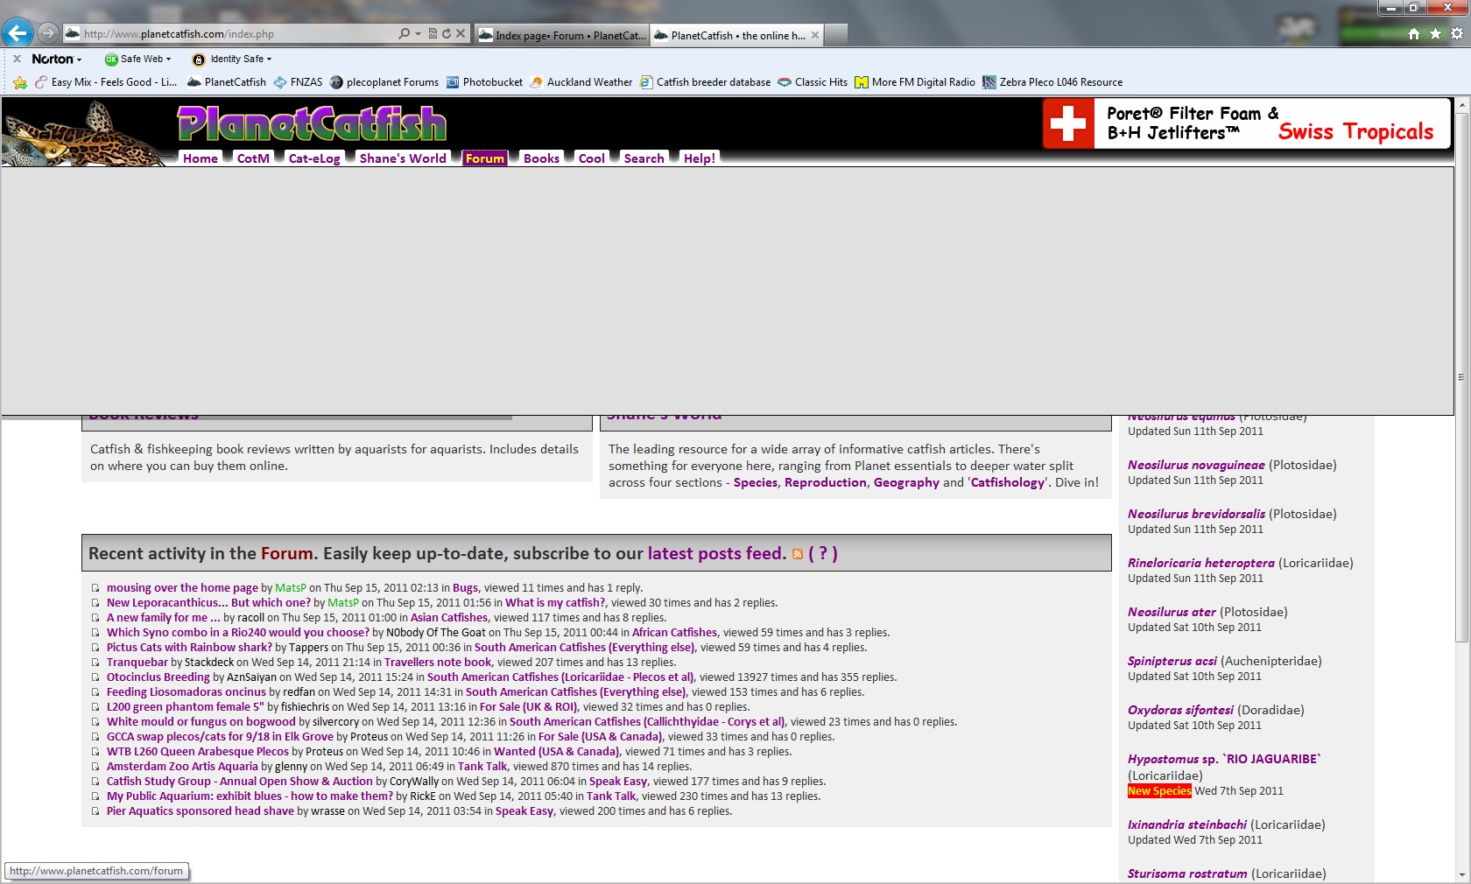Open a new tab with blank tab button
1471x884 pixels.
(836, 35)
